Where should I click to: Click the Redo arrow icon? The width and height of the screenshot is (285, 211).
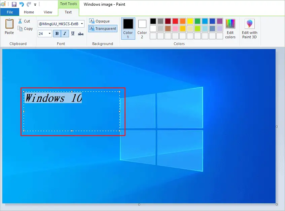pyautogui.click(x=29, y=4)
